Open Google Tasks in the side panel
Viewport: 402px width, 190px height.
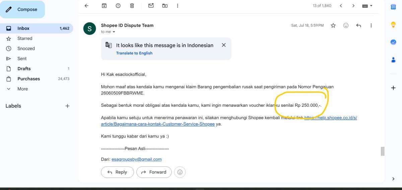click(x=393, y=42)
